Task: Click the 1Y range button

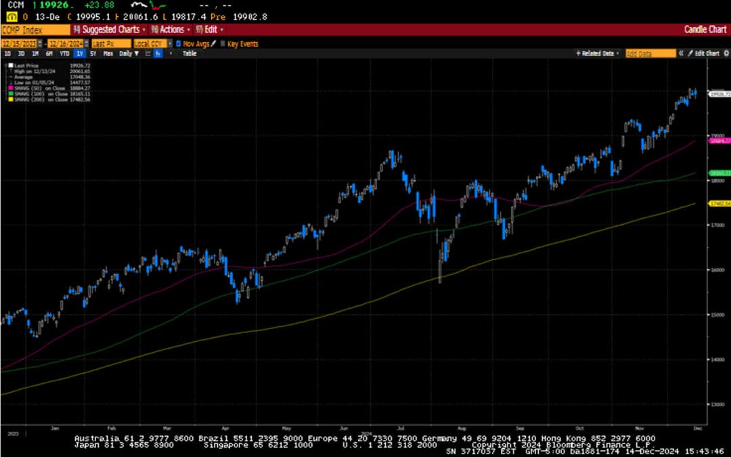Action: 79,53
